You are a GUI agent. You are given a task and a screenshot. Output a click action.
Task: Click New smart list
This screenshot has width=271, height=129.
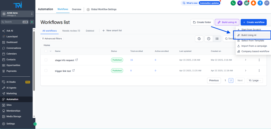[x=112, y=31]
